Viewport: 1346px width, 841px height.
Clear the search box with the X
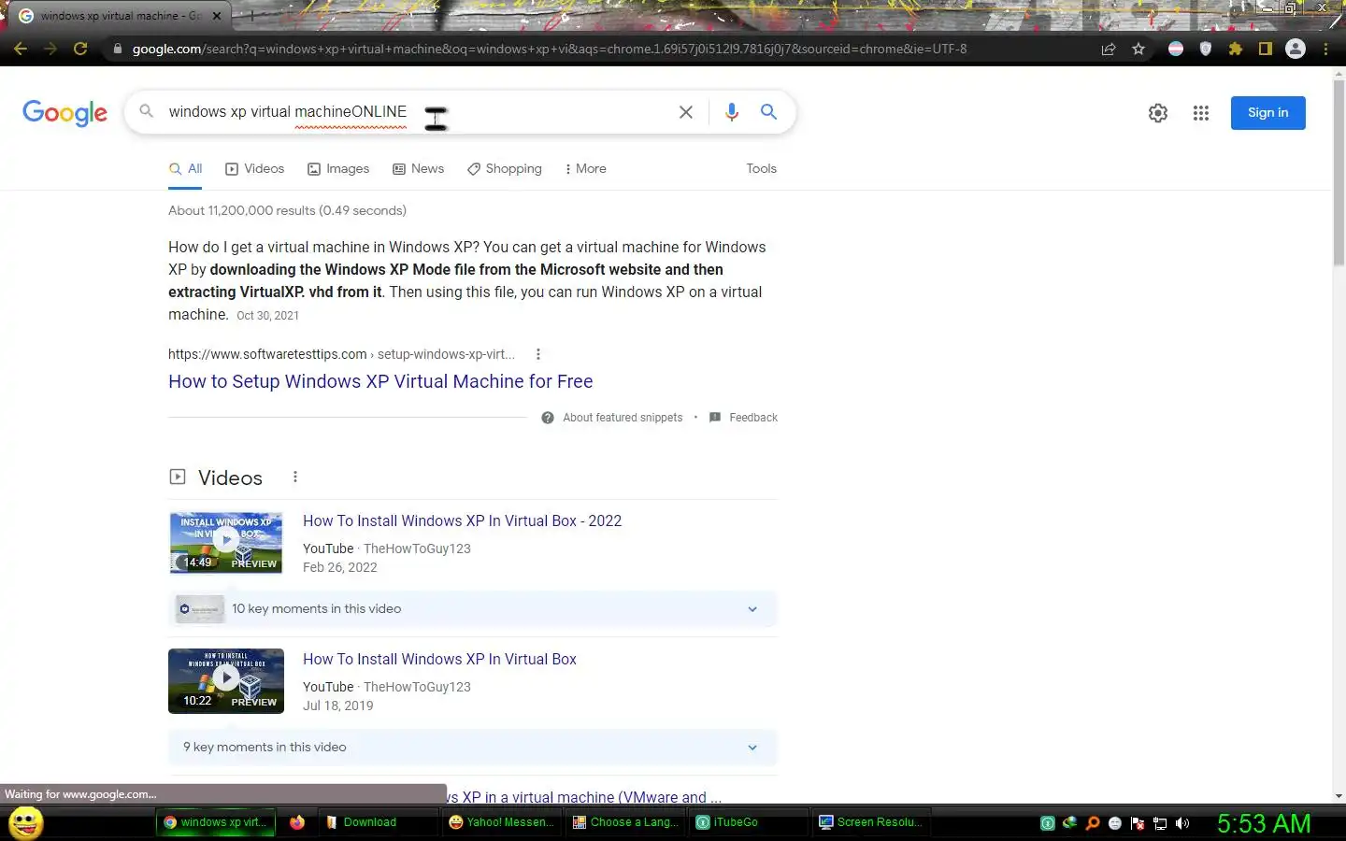[686, 112]
